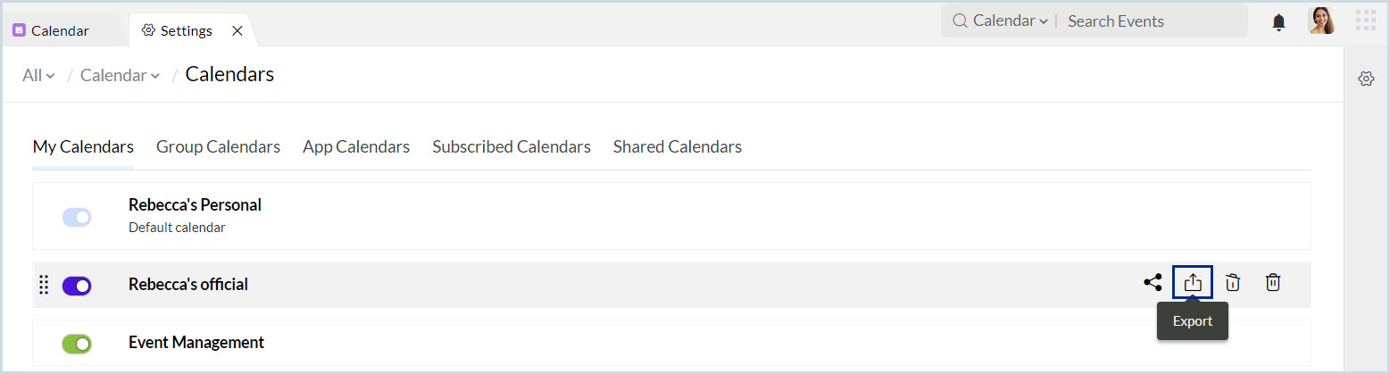Go to the Subscribed Calendars tab
This screenshot has width=1390, height=374.
pyautogui.click(x=512, y=146)
